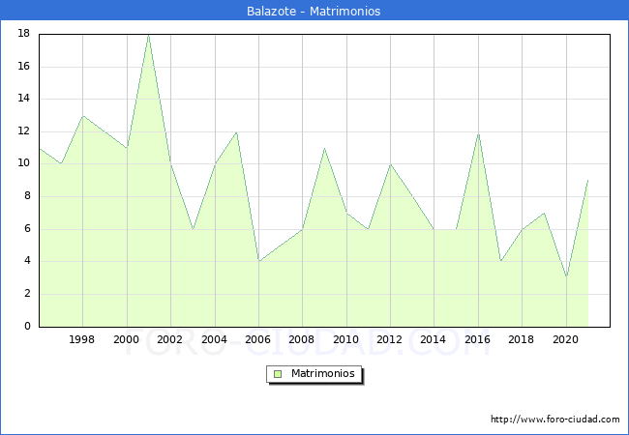Image resolution: width=629 pixels, height=435 pixels.
Task: Click the 2016 x-axis label
Action: tap(477, 339)
